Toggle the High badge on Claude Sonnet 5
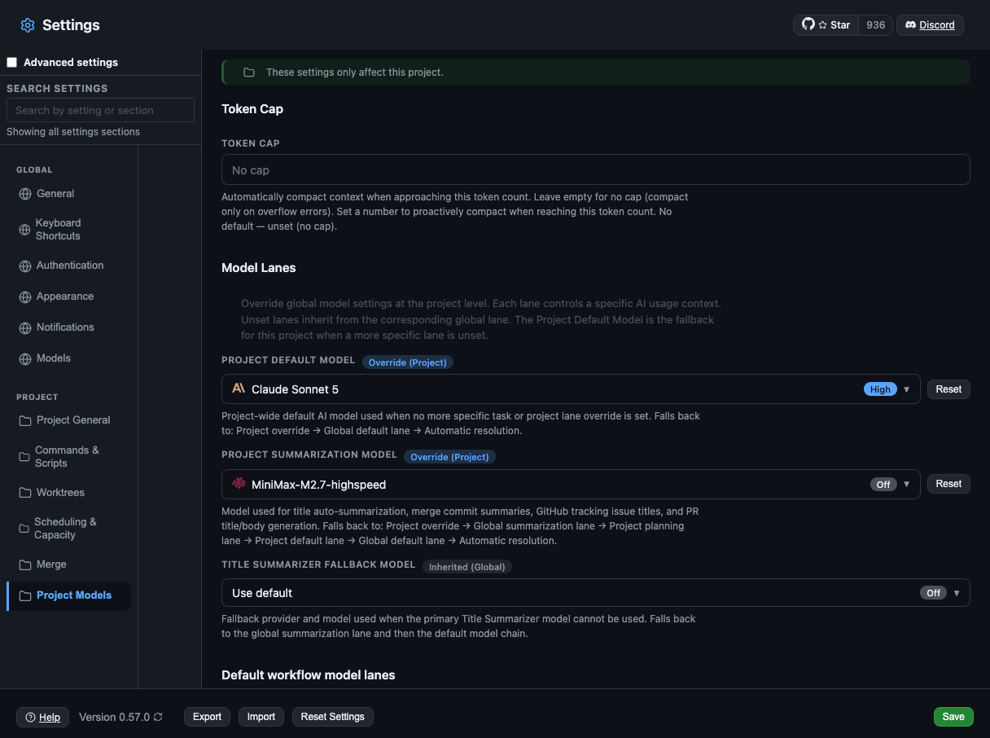This screenshot has height=738, width=990. (x=880, y=389)
